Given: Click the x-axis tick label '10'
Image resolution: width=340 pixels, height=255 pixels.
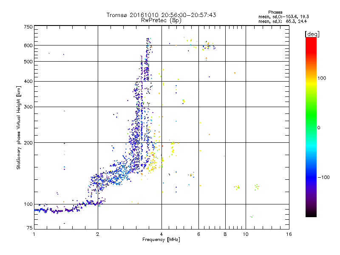Looking at the screenshot, I should coord(246,234).
